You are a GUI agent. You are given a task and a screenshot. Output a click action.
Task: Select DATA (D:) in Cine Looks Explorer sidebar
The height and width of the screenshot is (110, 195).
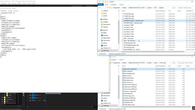tap(106, 106)
